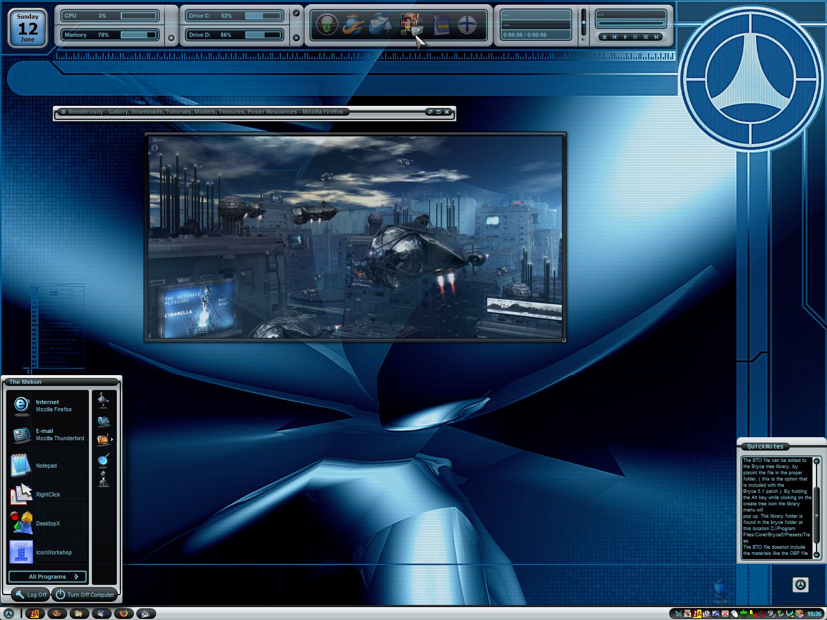827x620 pixels.
Task: Click the Renderosity Firefox window title bar
Action: click(254, 112)
